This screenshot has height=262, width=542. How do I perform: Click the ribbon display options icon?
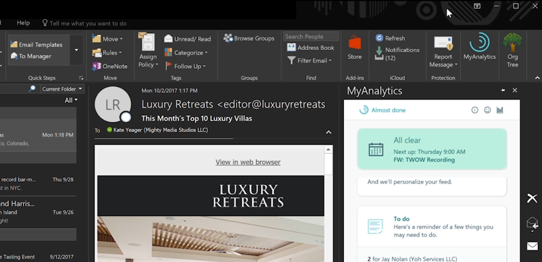[477, 6]
